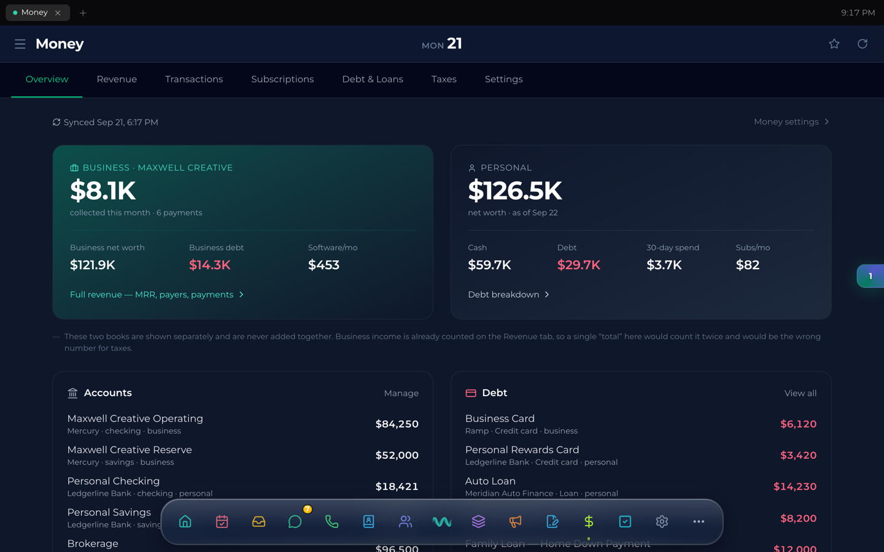Open the Taxes tab
This screenshot has width=884, height=552.
(444, 80)
